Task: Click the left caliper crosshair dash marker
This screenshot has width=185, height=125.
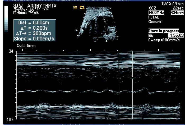Action: [119, 78]
